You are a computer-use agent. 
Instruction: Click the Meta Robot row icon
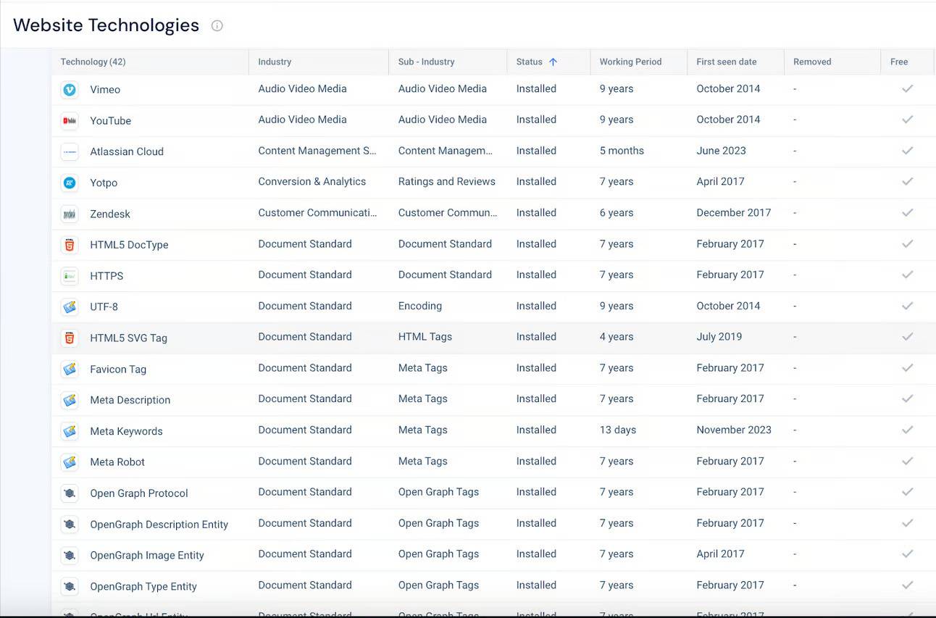pyautogui.click(x=70, y=462)
